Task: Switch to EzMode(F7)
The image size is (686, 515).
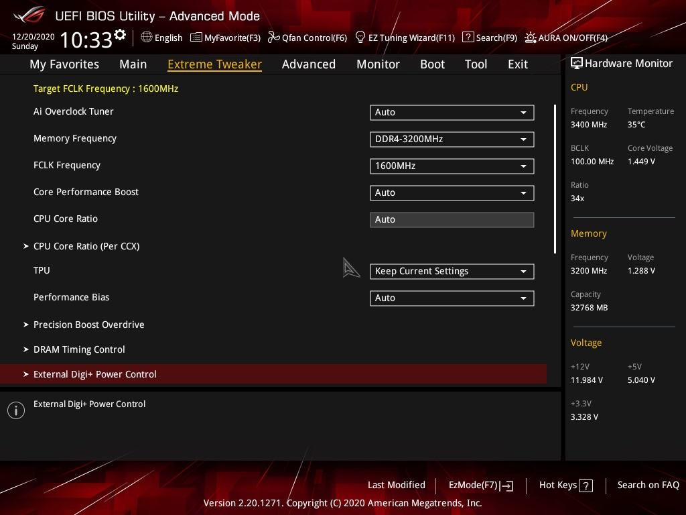Action: [481, 485]
